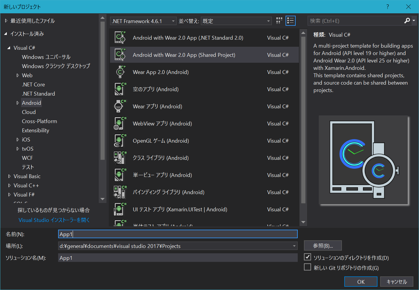Click the 単一ビュー アプリ (Android) icon

pos(120,175)
